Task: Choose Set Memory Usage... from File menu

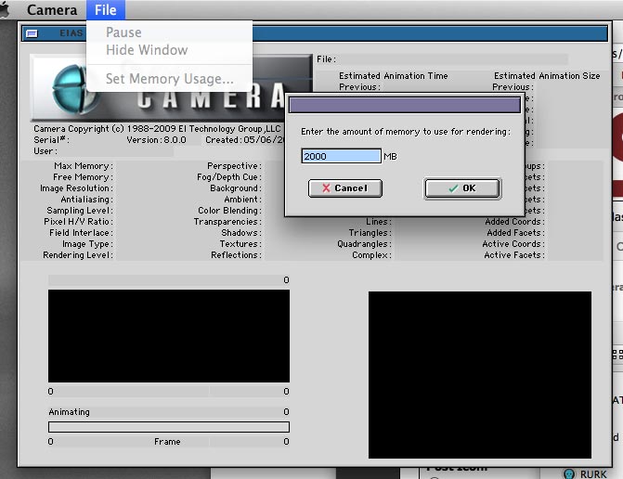Action: 169,79
